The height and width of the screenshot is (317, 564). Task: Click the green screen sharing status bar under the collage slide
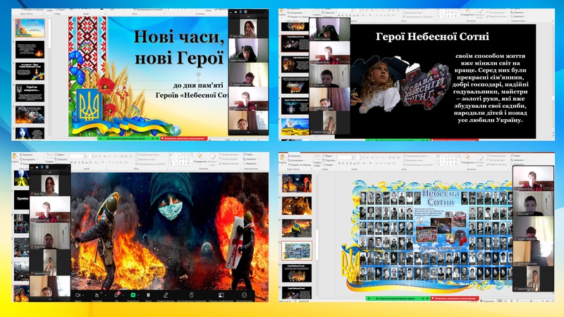click(x=398, y=298)
